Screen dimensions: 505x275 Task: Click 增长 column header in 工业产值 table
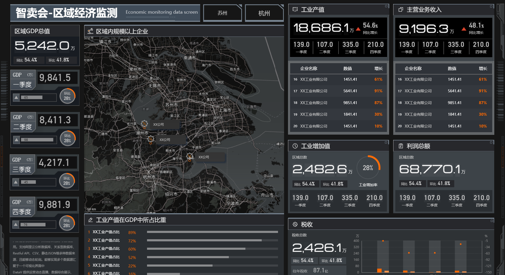pyautogui.click(x=378, y=69)
